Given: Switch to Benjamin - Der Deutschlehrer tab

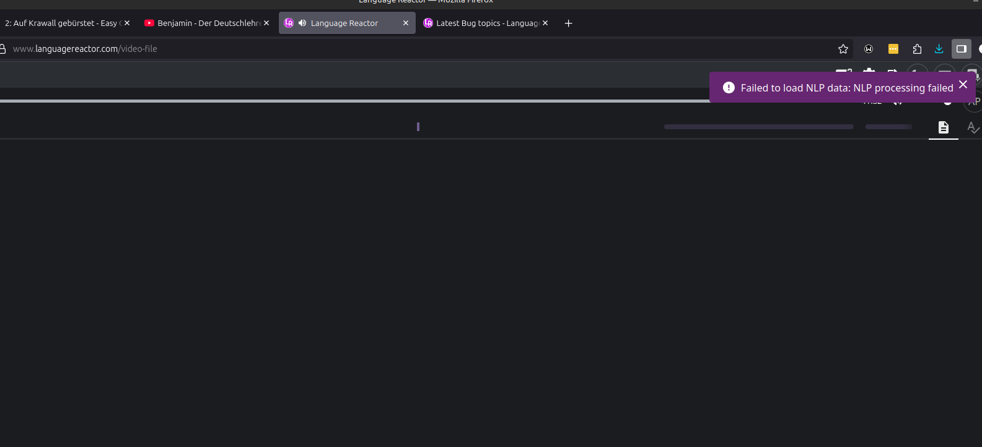Looking at the screenshot, I should [x=204, y=23].
